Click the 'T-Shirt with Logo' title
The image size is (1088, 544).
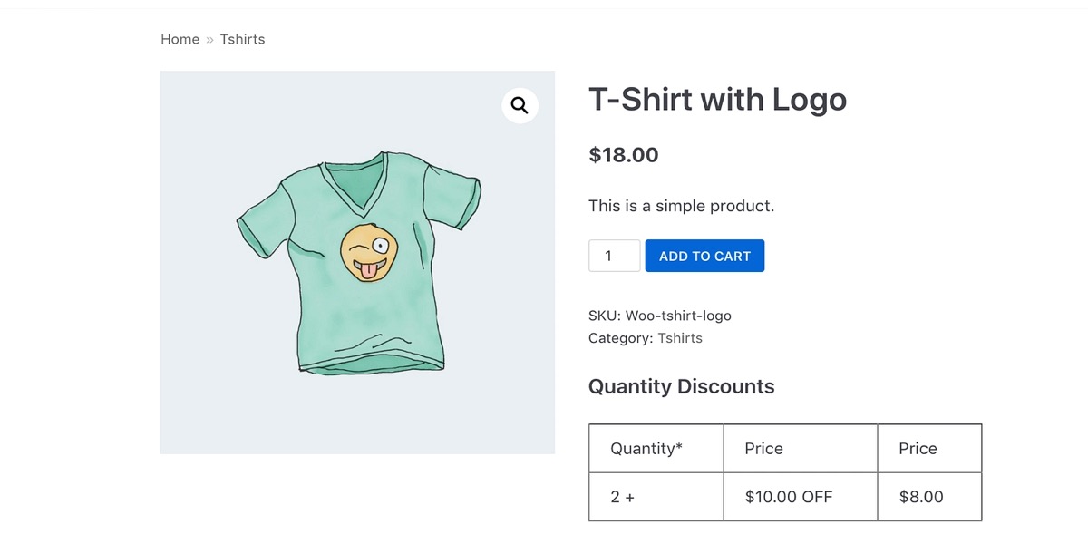pyautogui.click(x=717, y=100)
